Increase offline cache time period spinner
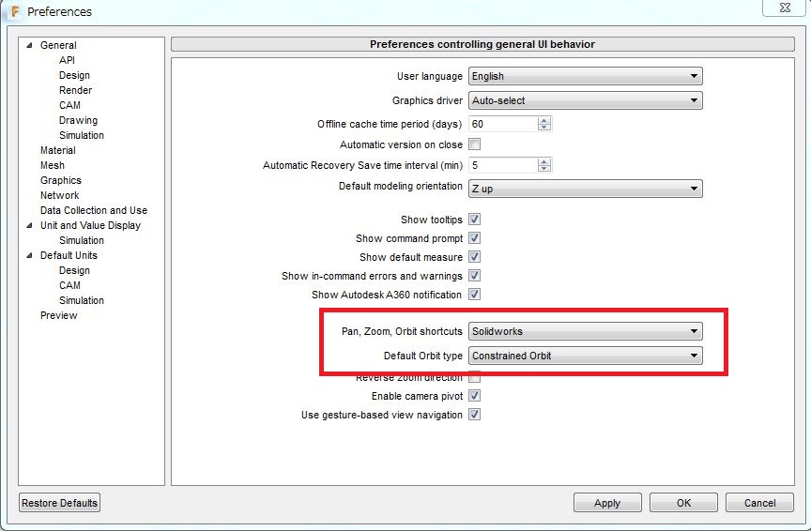This screenshot has width=811, height=531. (x=544, y=120)
